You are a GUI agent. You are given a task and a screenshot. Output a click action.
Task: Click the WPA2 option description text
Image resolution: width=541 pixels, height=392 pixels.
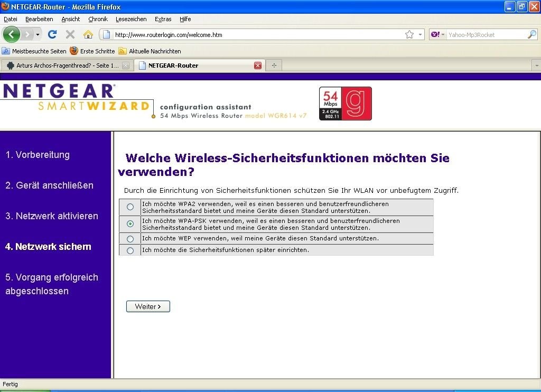click(265, 208)
